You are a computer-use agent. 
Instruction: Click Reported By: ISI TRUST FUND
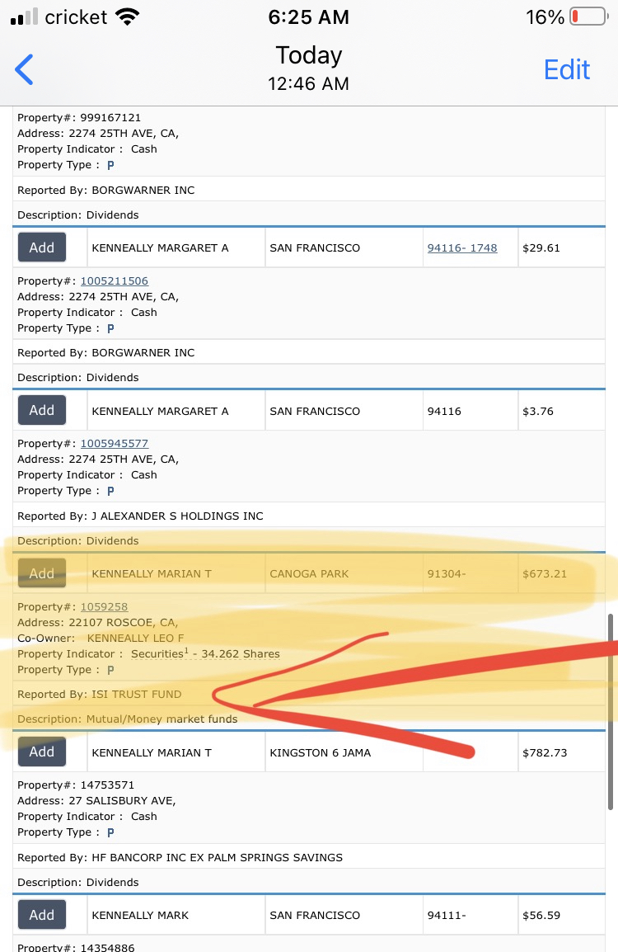(100, 694)
